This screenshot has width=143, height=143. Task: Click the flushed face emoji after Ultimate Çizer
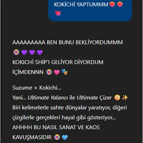tap(117, 98)
